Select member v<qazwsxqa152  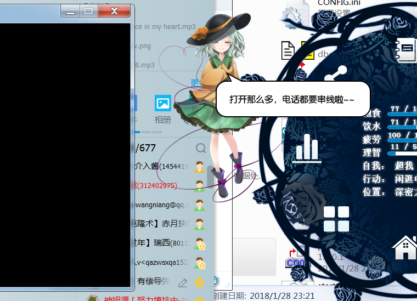point(162,263)
